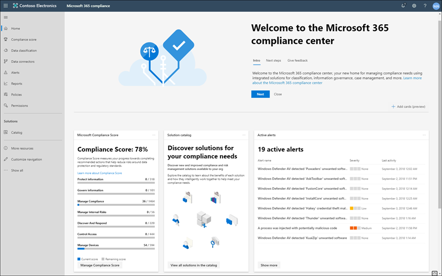442x276 pixels.
Task: Click the Data connectors icon
Action: [x=6, y=61]
